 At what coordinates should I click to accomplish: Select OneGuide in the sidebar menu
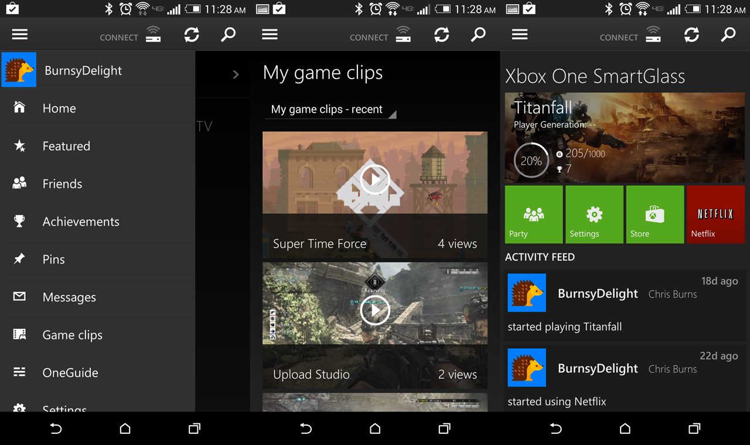[19, 372]
